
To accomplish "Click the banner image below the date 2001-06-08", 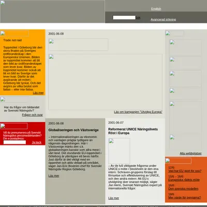I will click(x=78, y=45).
